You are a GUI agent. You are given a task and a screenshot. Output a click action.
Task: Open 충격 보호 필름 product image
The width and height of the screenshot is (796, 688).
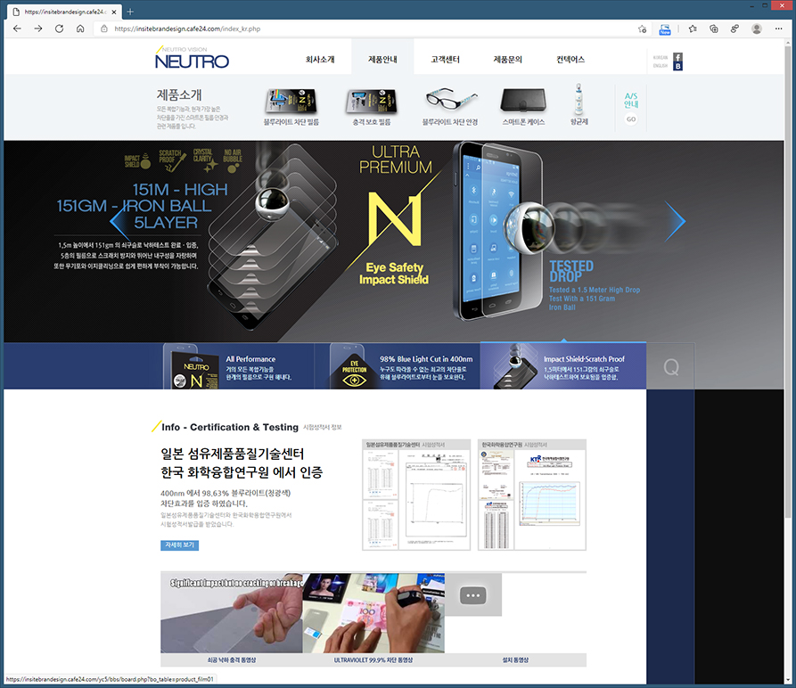[372, 101]
